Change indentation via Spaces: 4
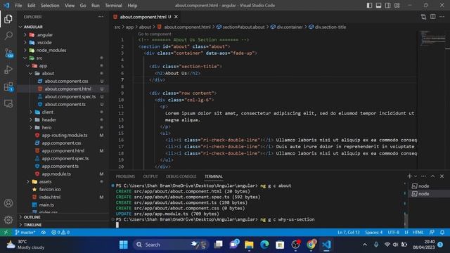 click(x=373, y=233)
